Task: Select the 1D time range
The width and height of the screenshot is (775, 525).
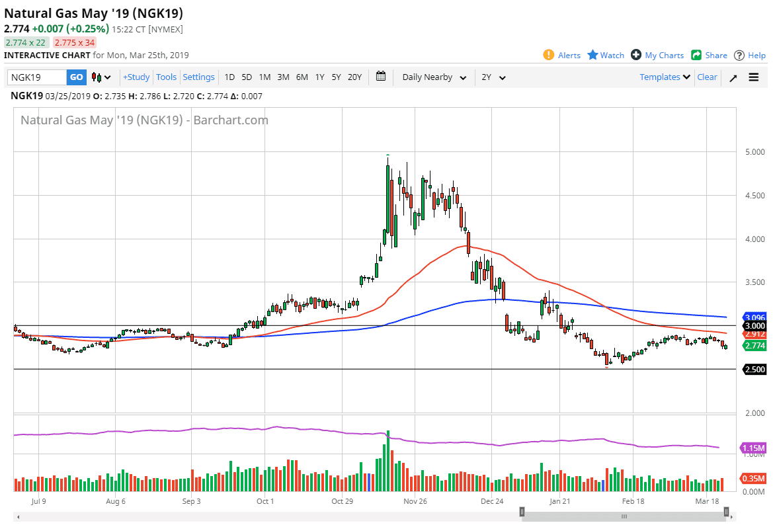Action: click(x=229, y=77)
